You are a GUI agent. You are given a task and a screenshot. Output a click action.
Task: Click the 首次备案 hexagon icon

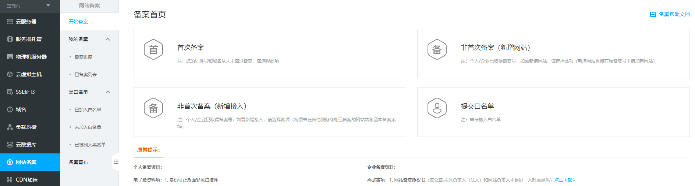(x=153, y=49)
